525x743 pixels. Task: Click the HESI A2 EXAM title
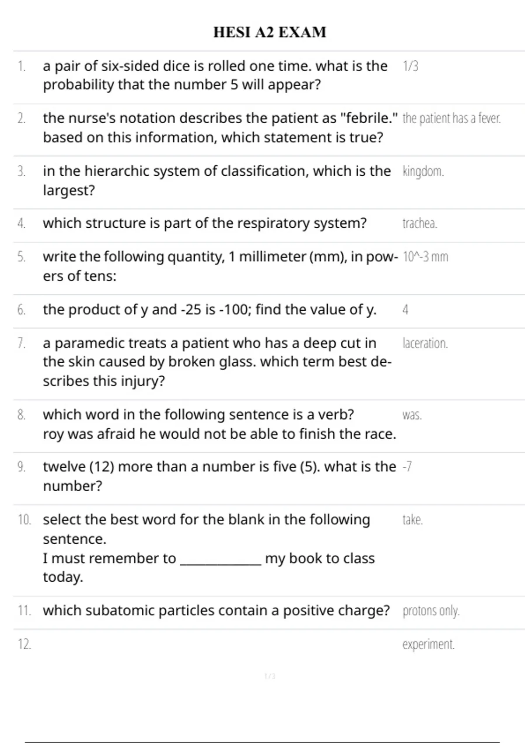coord(269,32)
